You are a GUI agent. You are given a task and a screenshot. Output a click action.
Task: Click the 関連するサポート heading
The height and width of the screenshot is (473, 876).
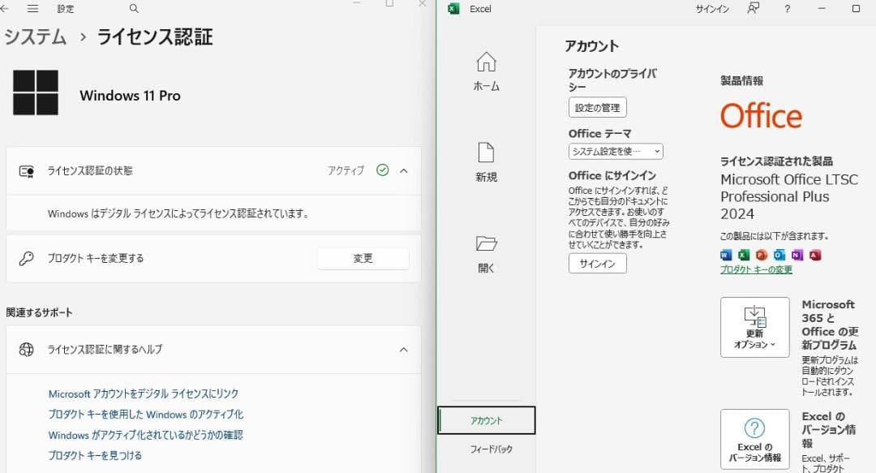pos(39,312)
